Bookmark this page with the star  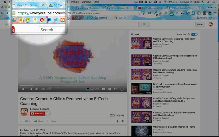tap(139, 13)
